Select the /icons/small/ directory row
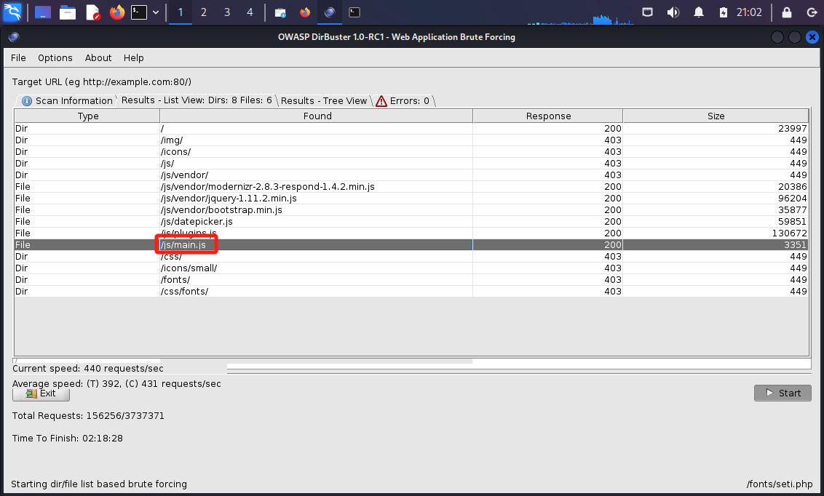This screenshot has height=496, width=824. coord(411,268)
